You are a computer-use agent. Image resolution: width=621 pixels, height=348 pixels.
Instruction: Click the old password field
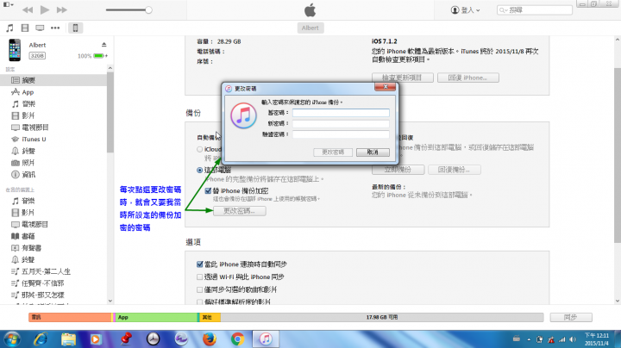pos(341,113)
